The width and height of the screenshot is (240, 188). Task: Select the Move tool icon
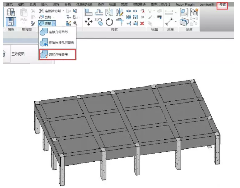click(89, 22)
